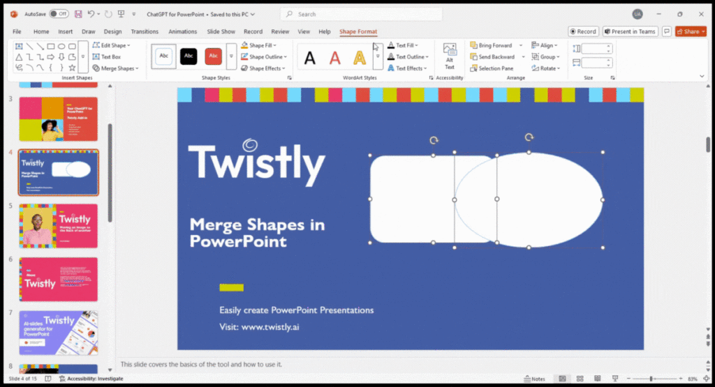Start Slide Show from status bar
Image resolution: width=715 pixels, height=387 pixels.
click(x=615, y=379)
